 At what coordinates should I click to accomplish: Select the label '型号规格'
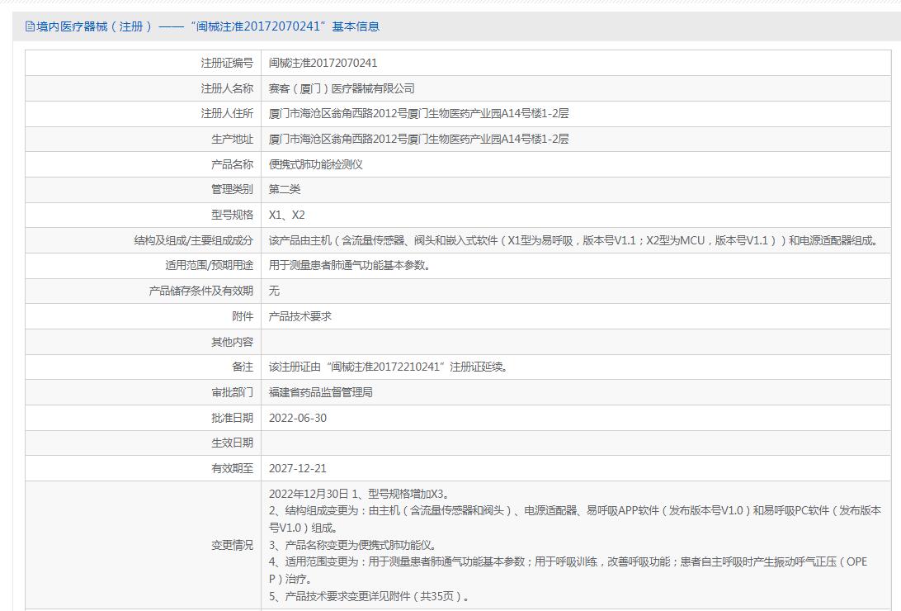click(x=232, y=215)
